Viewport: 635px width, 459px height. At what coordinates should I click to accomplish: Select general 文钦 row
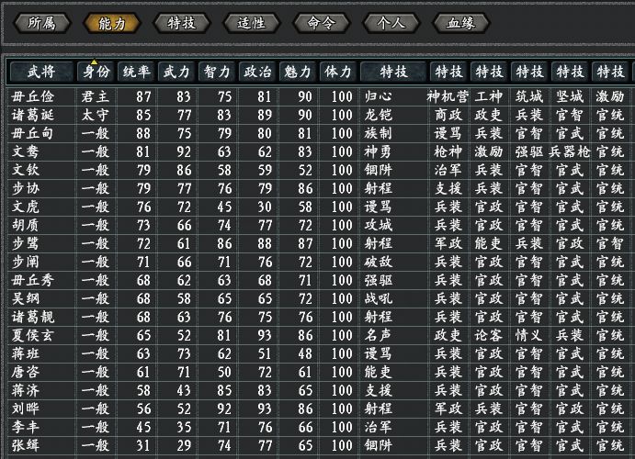click(321, 170)
